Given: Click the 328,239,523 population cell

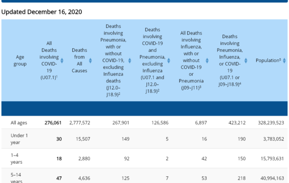Looking at the screenshot, I should tap(271, 123).
